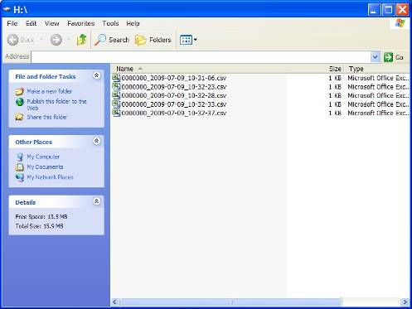Click the Back arrow icon
Screen dimensions: 412x309
(12, 40)
